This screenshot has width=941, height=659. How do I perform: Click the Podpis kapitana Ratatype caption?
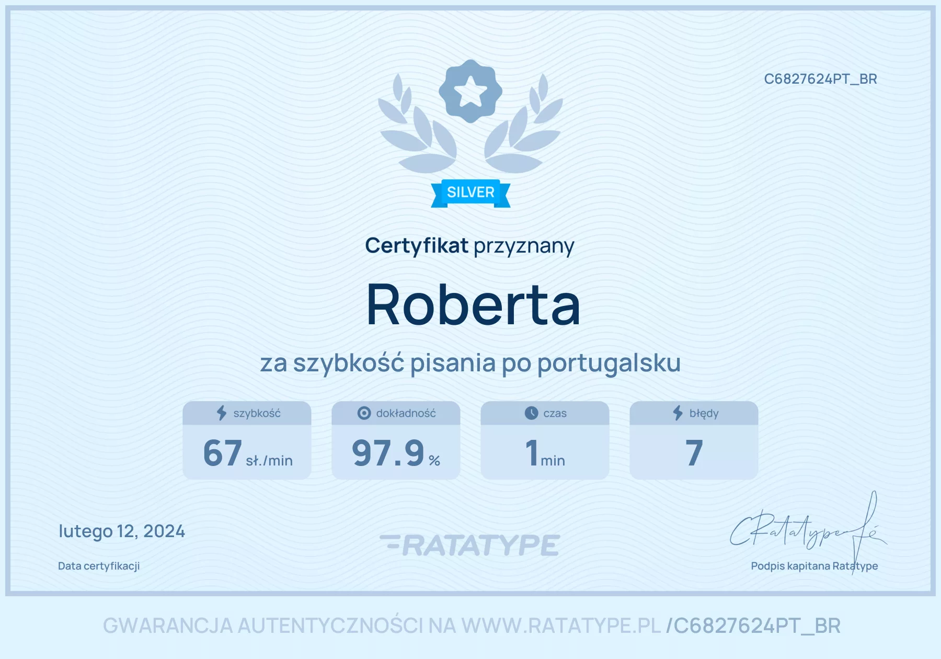pos(814,566)
